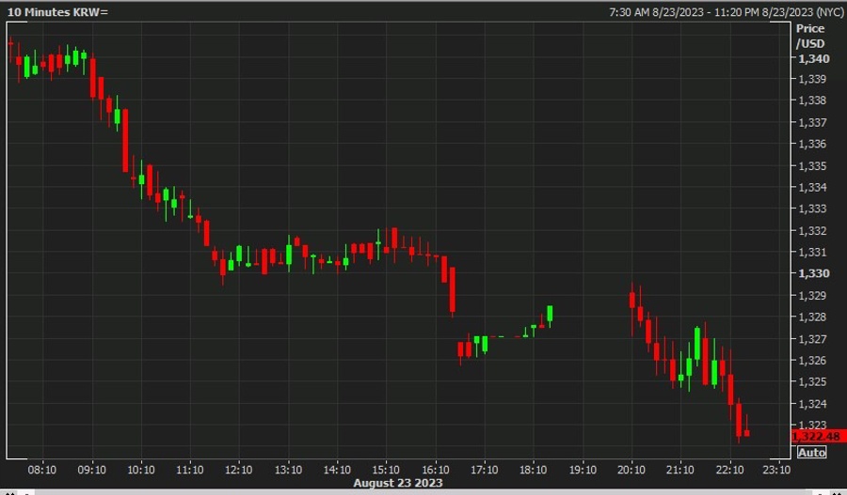
Task: Click the 1,328 price axis label
Action: (812, 317)
